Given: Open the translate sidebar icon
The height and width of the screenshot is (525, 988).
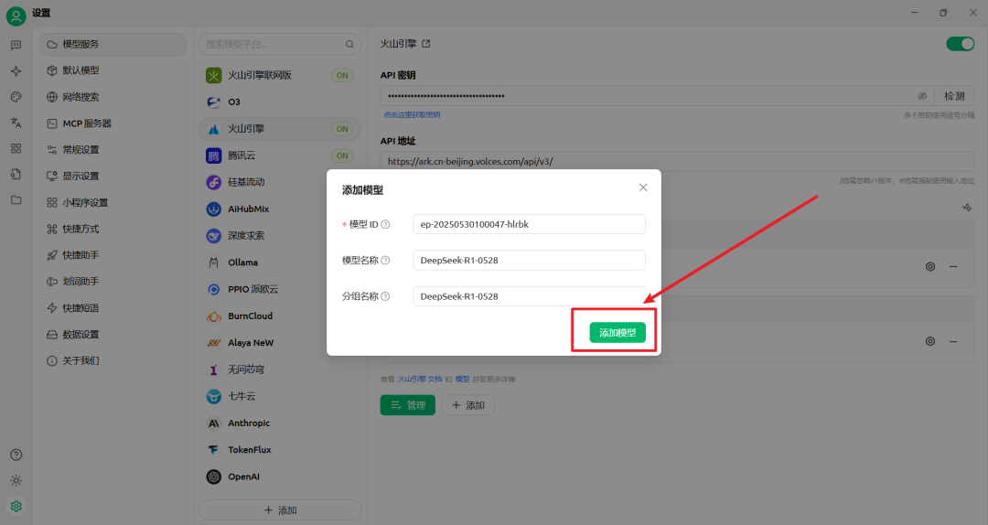Looking at the screenshot, I should [x=16, y=123].
